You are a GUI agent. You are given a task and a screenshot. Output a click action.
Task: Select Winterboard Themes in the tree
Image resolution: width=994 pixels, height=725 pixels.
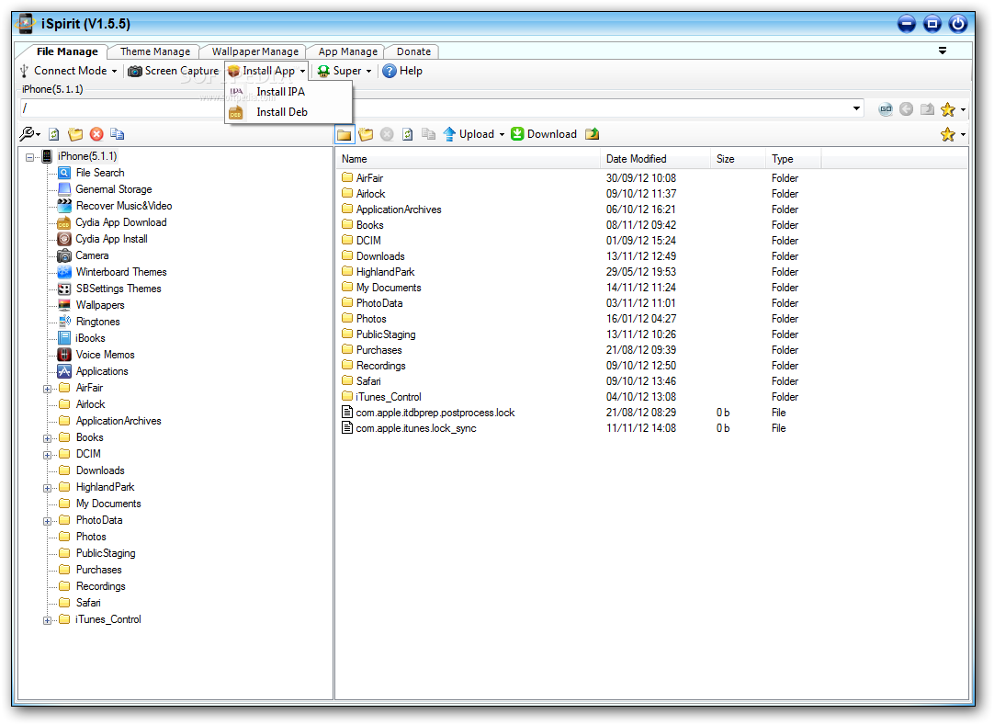pos(121,271)
